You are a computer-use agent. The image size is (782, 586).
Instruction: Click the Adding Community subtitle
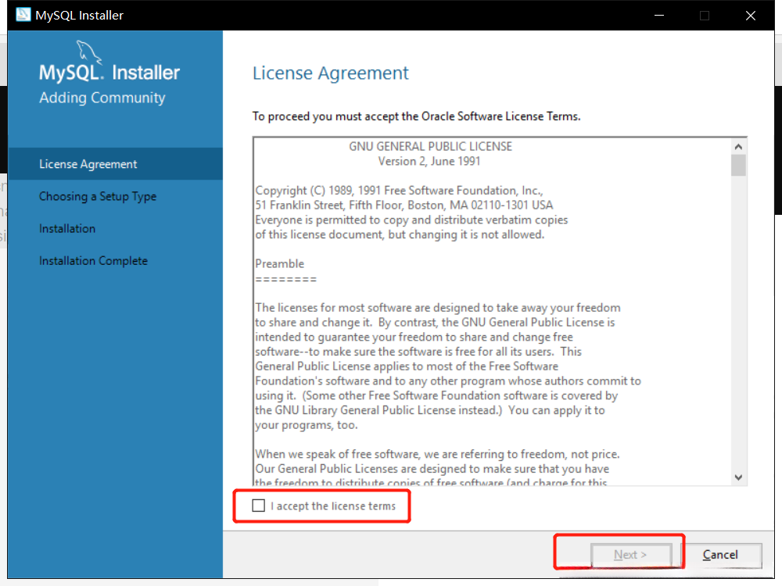pyautogui.click(x=102, y=98)
